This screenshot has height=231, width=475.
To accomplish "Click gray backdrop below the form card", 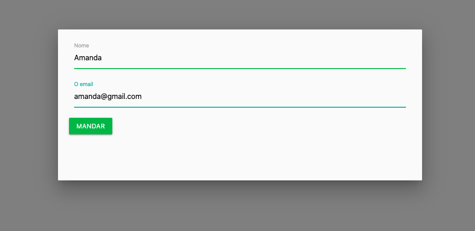I will coord(237,206).
